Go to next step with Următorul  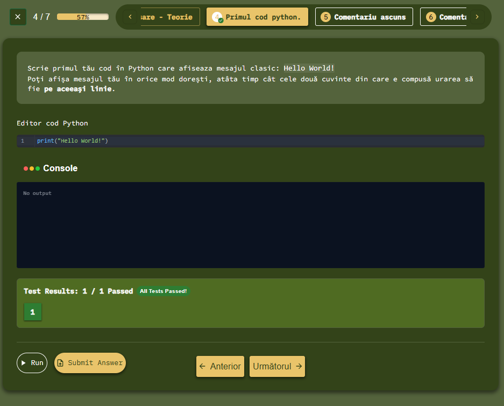[277, 366]
